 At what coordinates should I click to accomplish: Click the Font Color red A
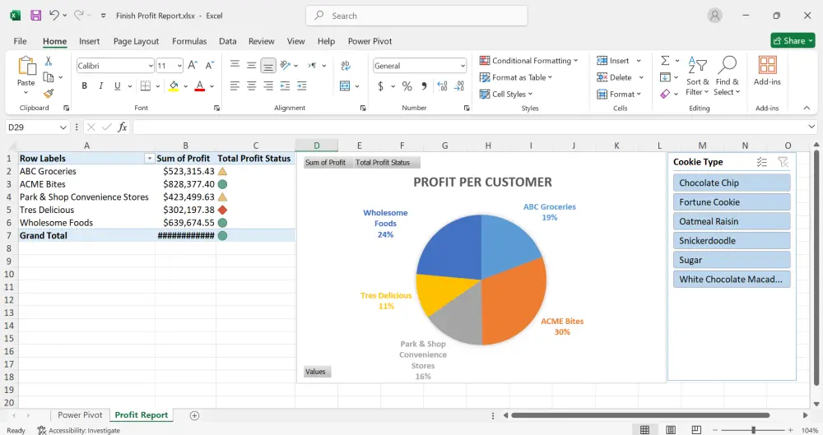pos(199,86)
